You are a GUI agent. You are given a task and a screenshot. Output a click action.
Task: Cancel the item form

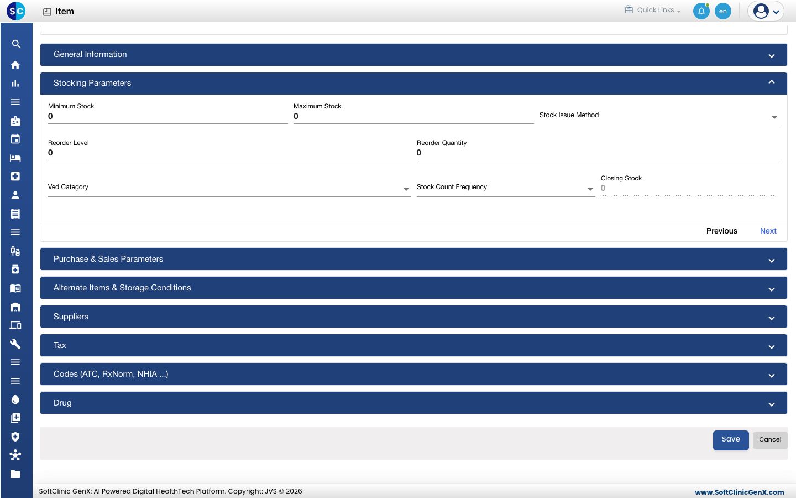770,440
